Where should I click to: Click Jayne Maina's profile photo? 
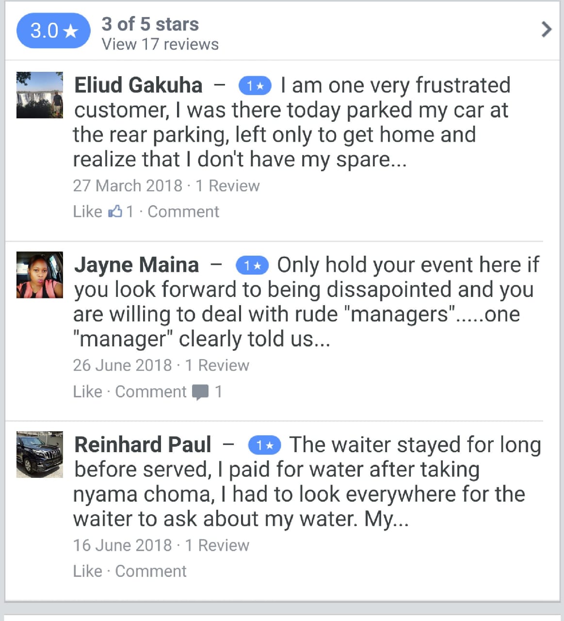tap(40, 275)
